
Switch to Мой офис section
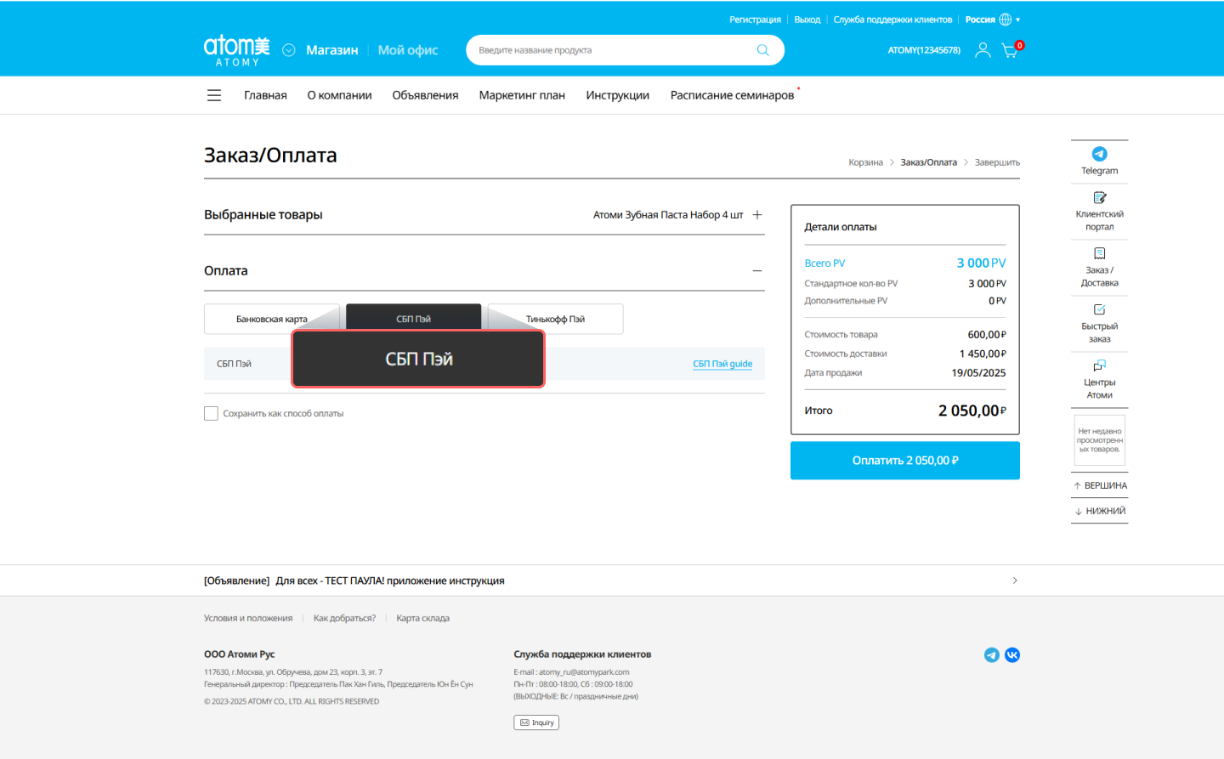click(x=408, y=50)
